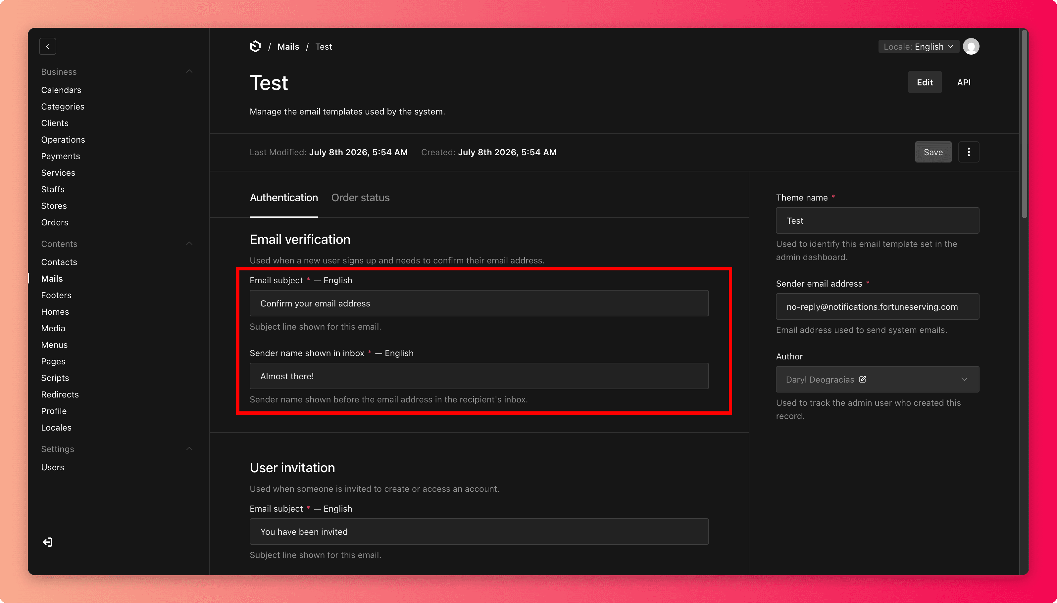Click the Theme name input field

click(877, 220)
